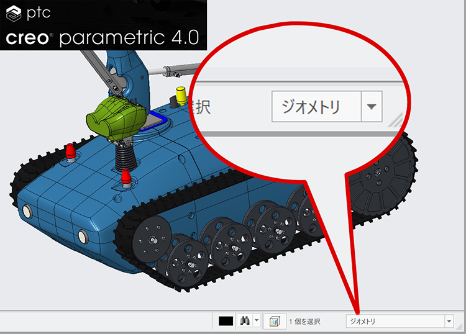Select the red beacon light on left side
The image size is (466, 334).
[71, 151]
